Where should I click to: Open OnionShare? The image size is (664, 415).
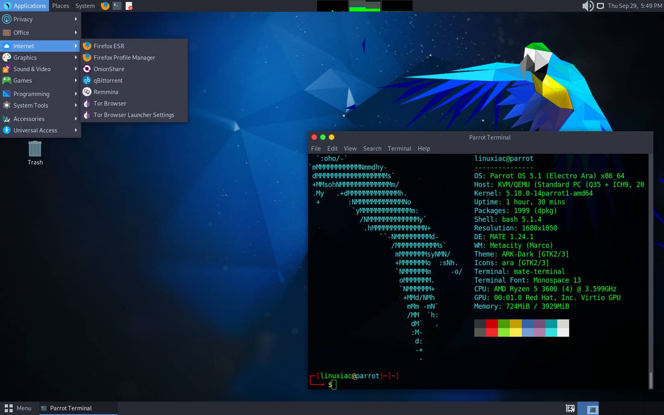coord(109,69)
